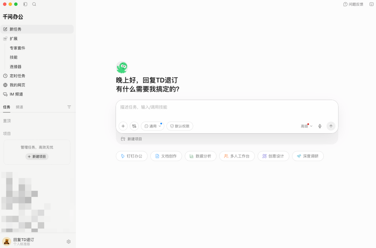Click 问题反馈 feedback link

(353, 4)
